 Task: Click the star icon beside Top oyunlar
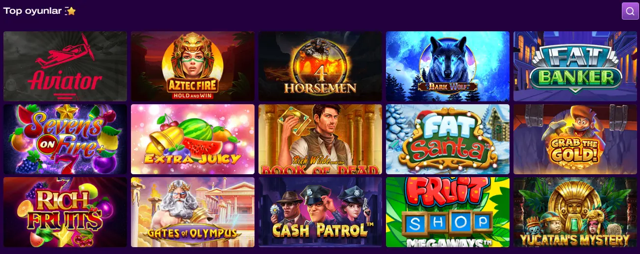point(71,11)
